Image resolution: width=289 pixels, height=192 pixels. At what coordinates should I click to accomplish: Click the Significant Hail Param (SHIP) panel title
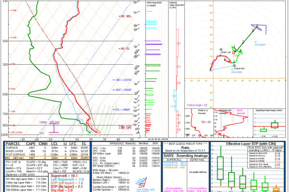click(269, 110)
